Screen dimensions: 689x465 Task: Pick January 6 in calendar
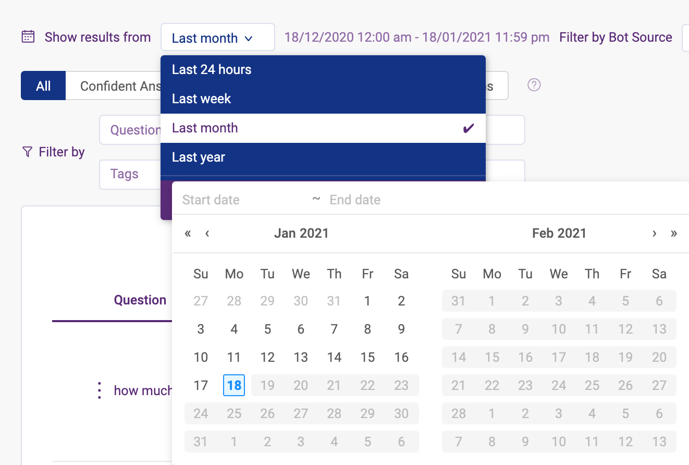point(301,329)
